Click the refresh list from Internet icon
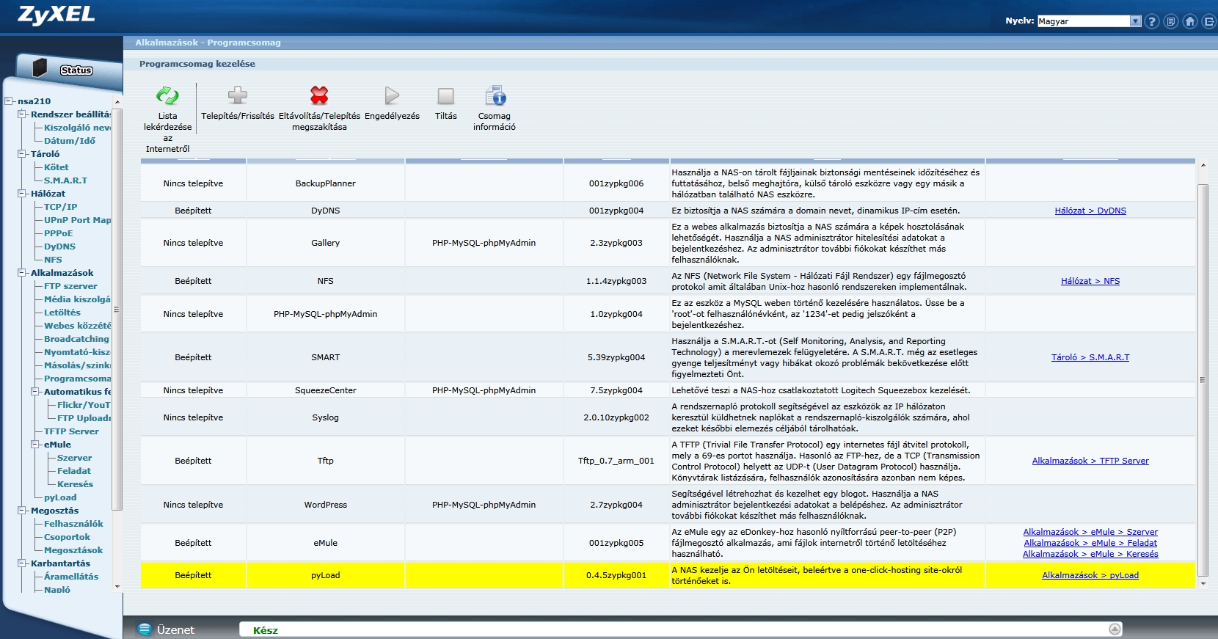Screen dimensions: 1218x639 (167, 95)
